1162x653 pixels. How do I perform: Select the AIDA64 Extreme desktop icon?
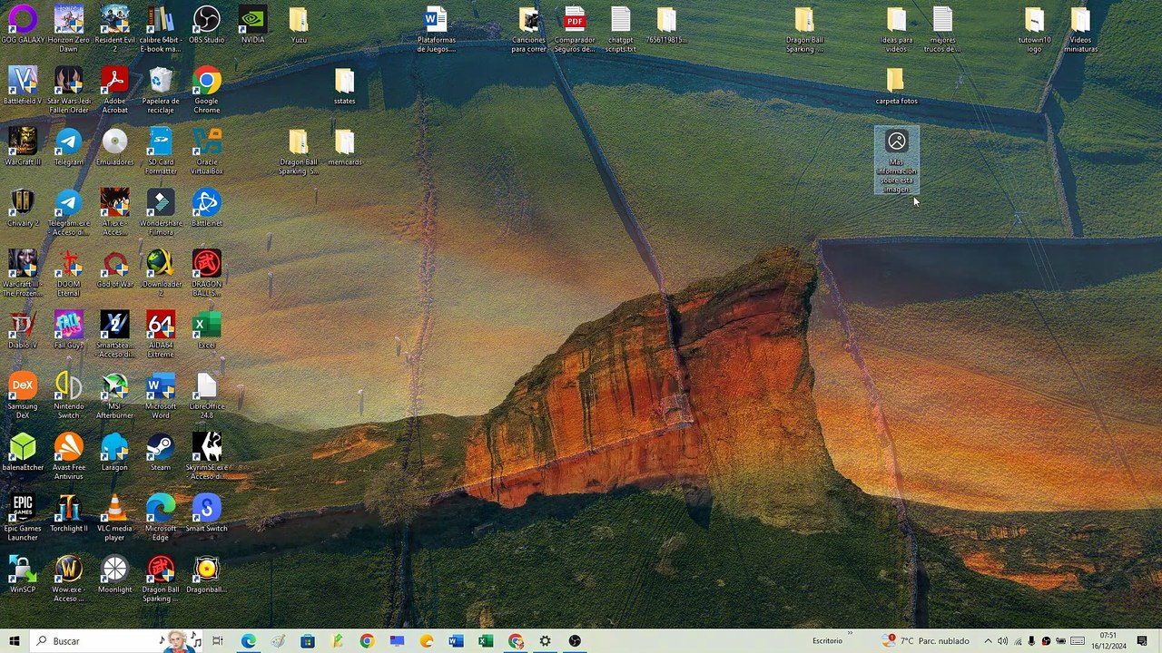coord(161,334)
